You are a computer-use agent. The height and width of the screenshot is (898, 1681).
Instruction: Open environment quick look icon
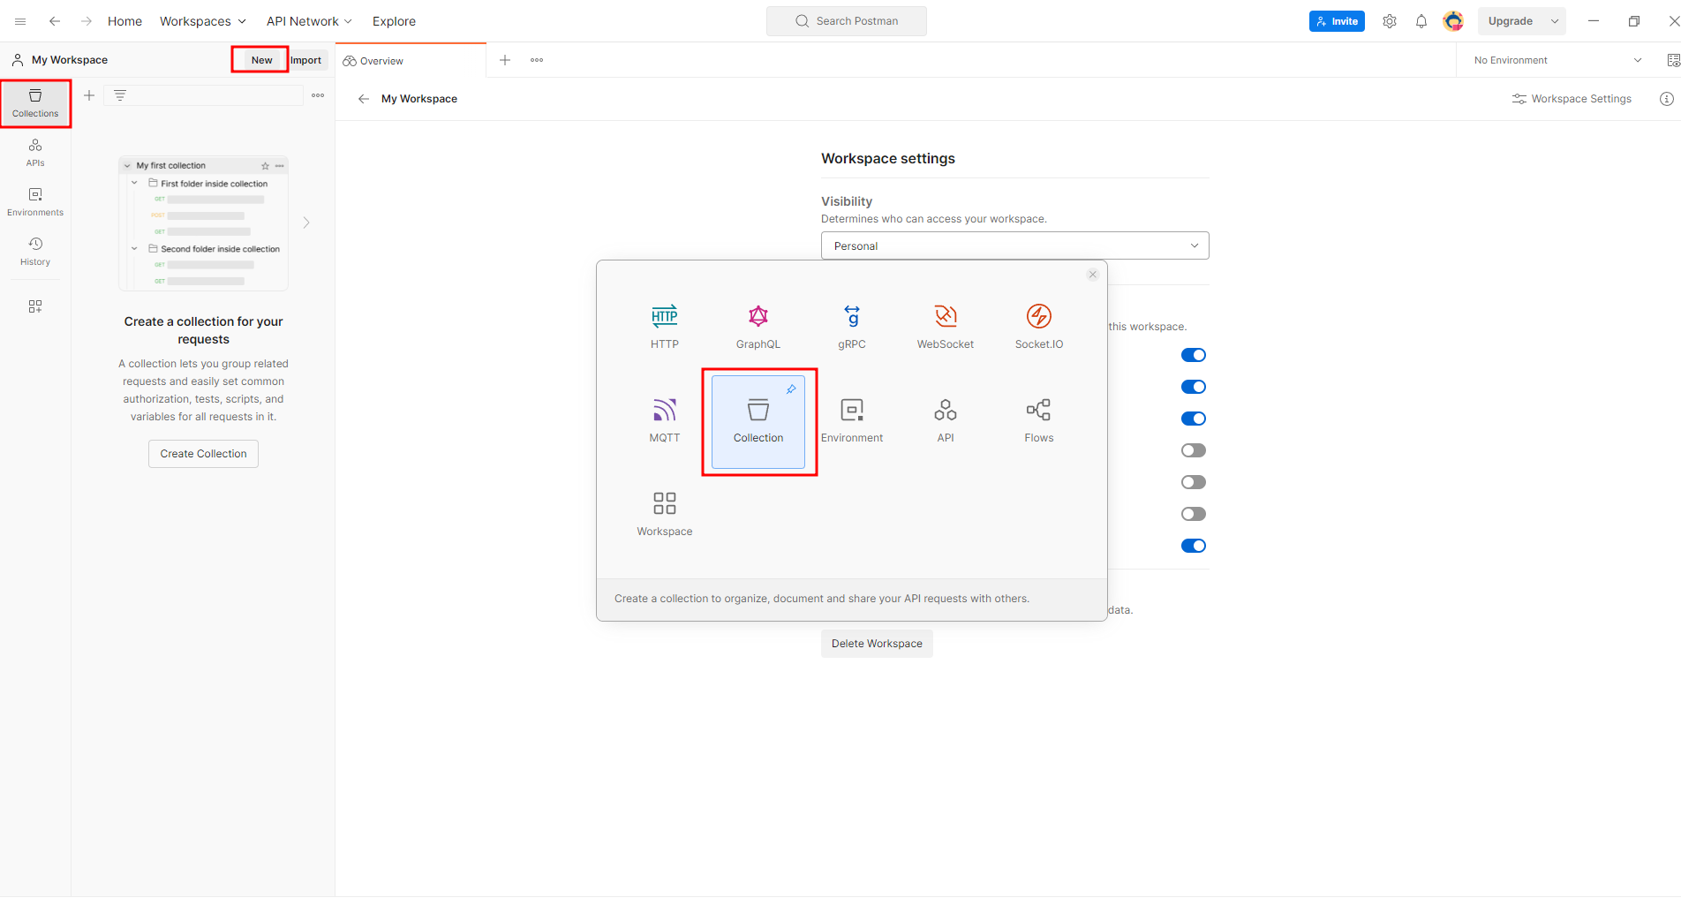pos(1672,60)
